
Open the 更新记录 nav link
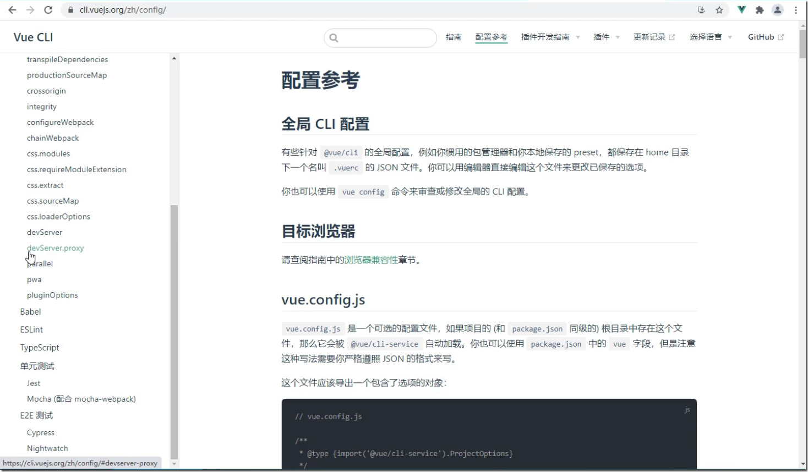(649, 37)
